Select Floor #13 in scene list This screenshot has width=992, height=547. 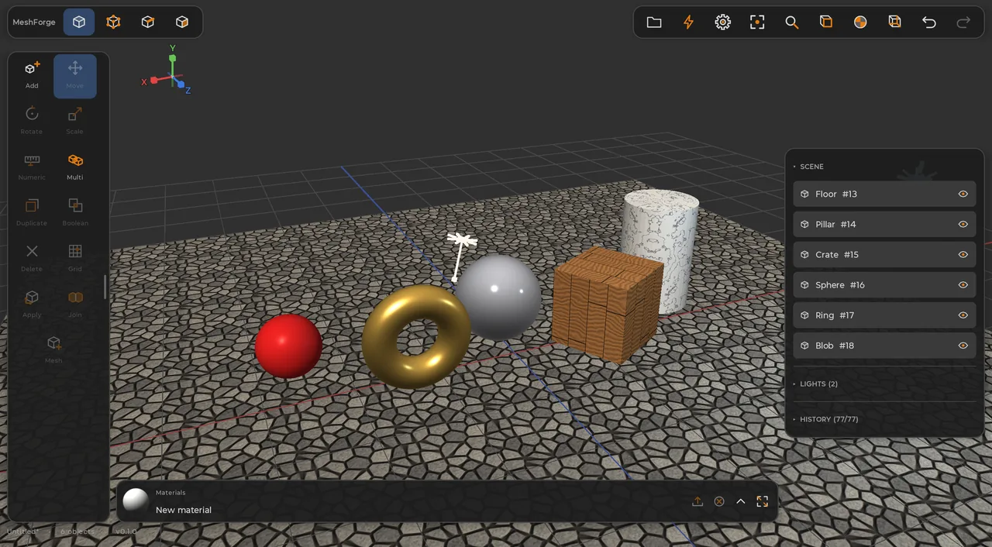[x=884, y=194]
